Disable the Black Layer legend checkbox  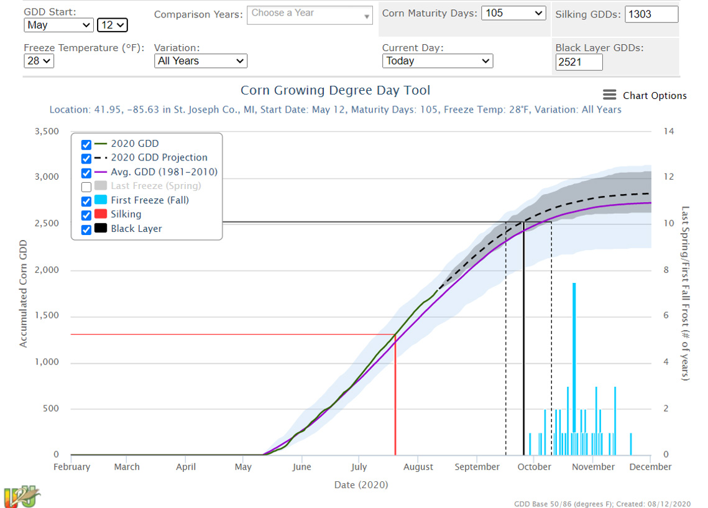pos(86,229)
